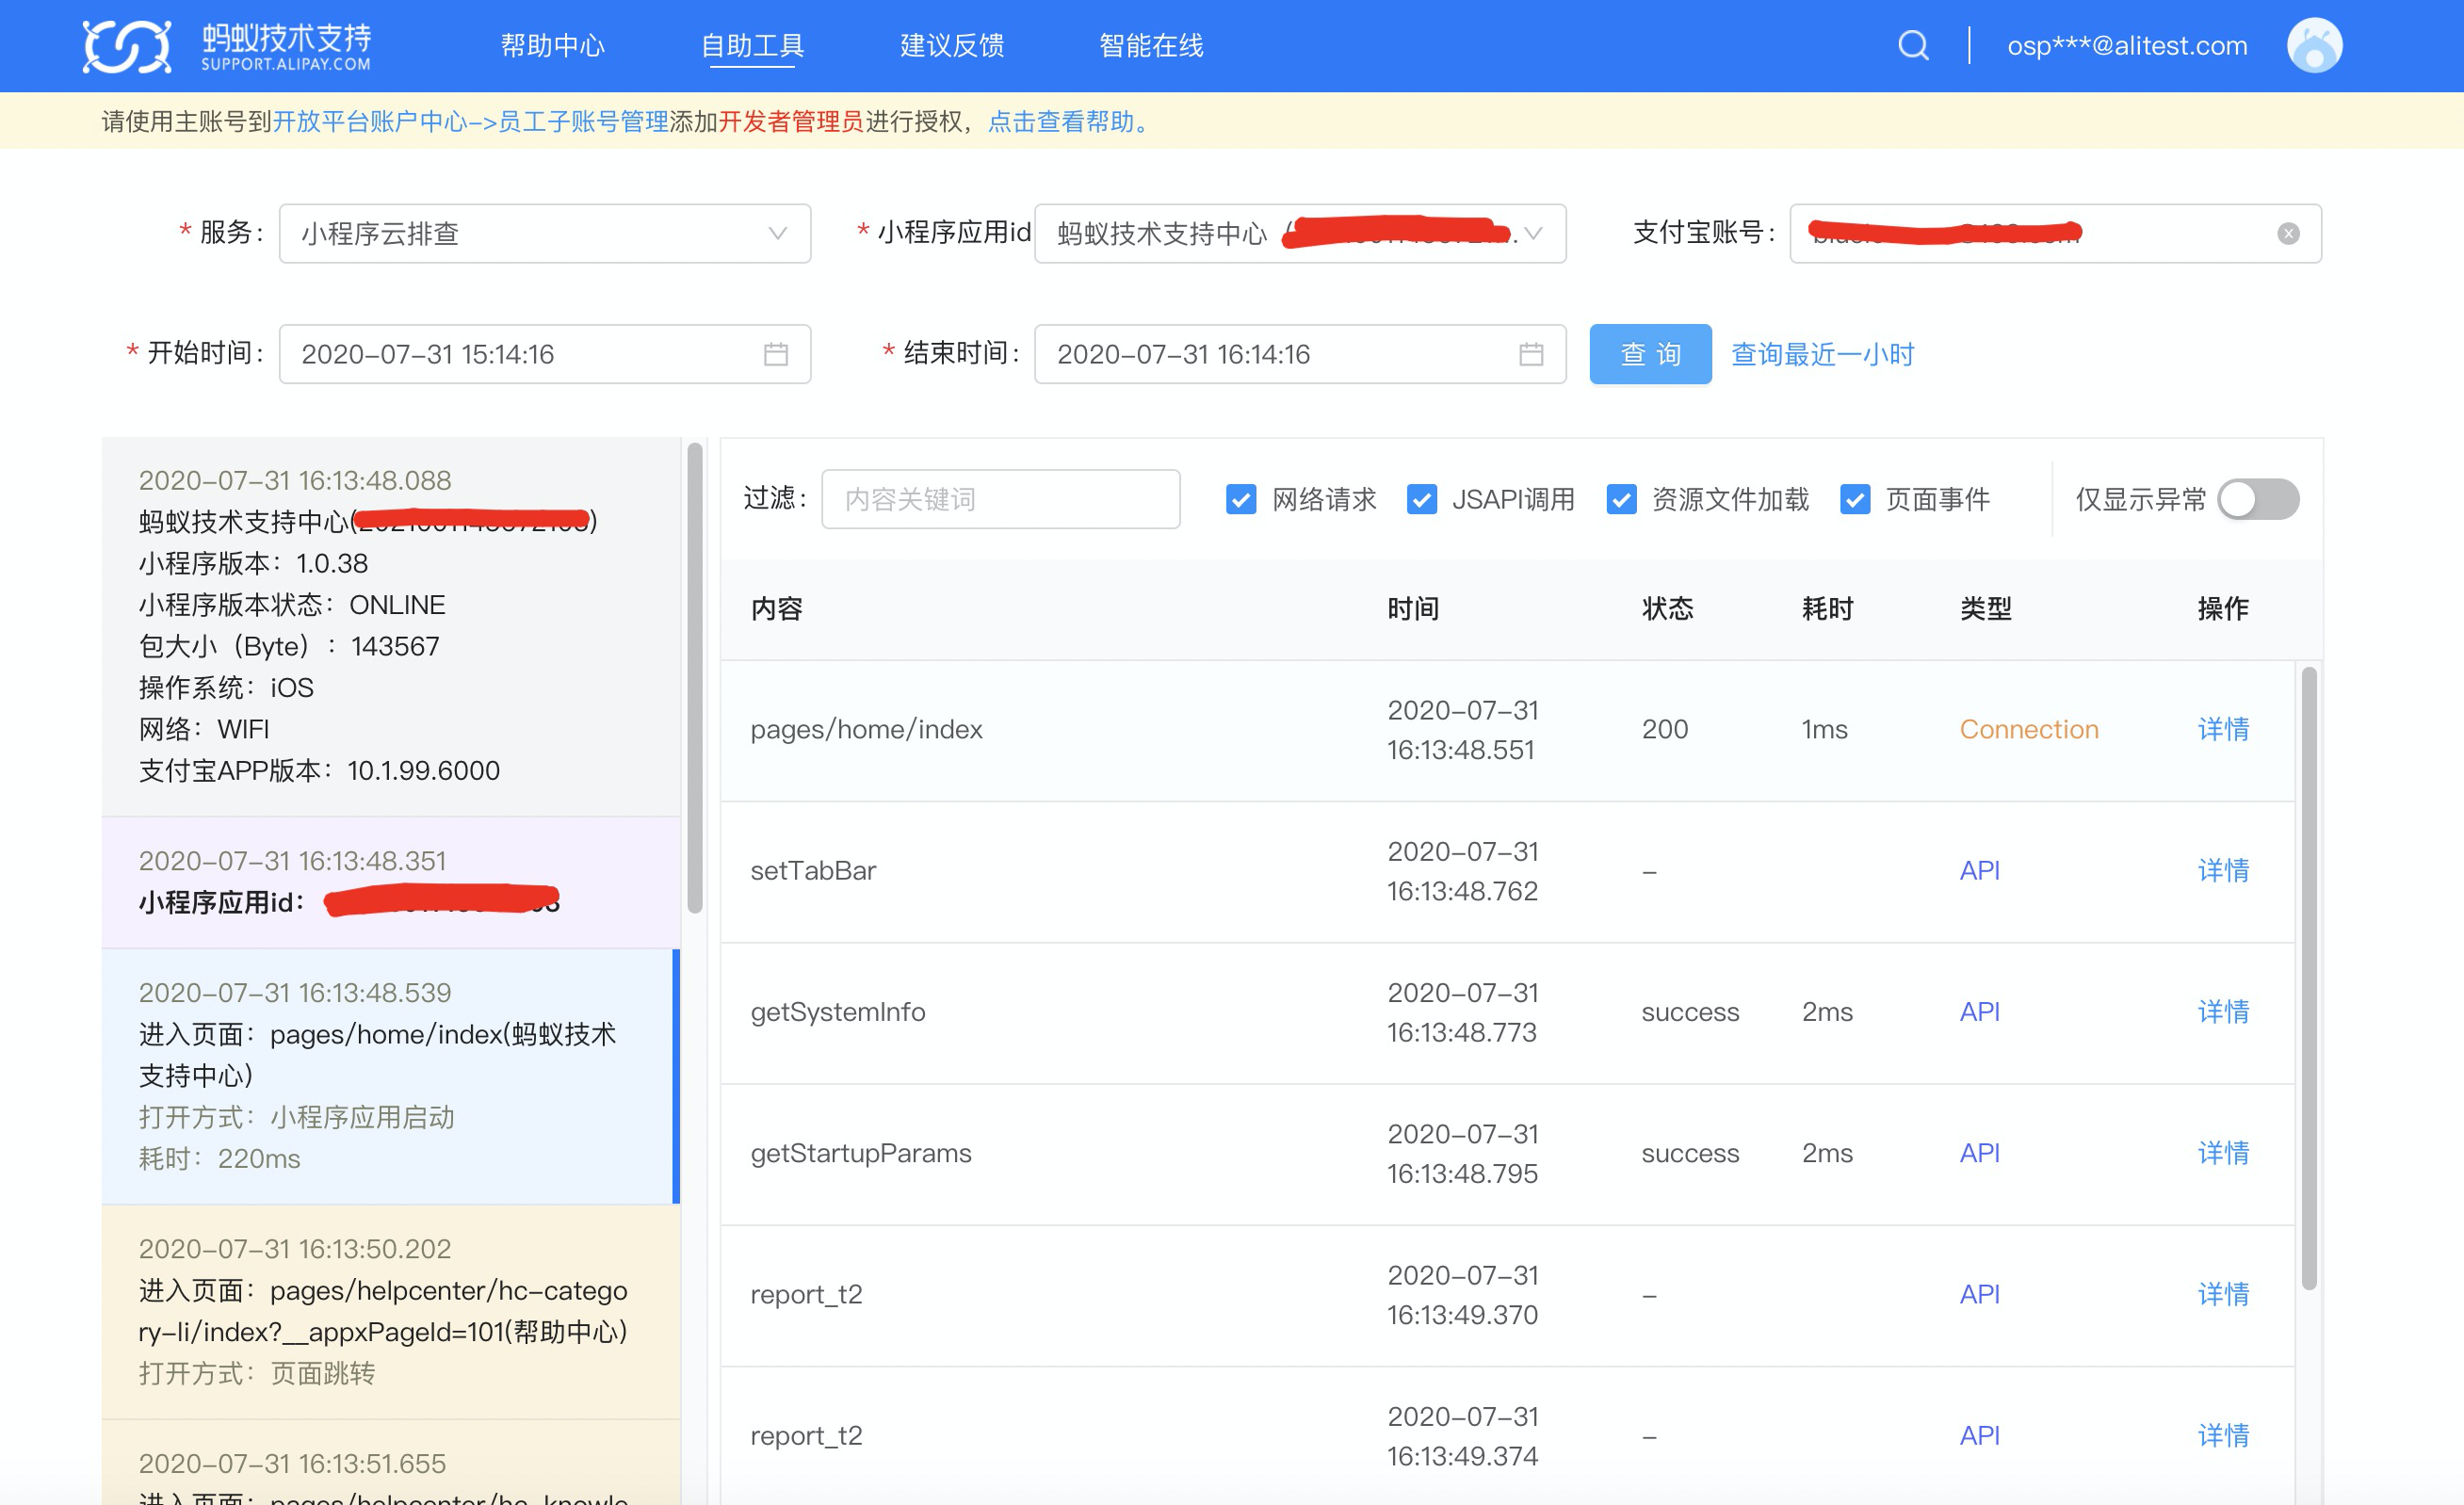Screen dimensions: 2464x1505
Task: Toggle the 页面事件 checkbox
Action: pos(1855,499)
